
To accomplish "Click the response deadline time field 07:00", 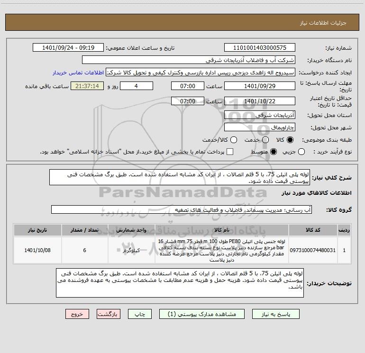I will (x=188, y=86).
